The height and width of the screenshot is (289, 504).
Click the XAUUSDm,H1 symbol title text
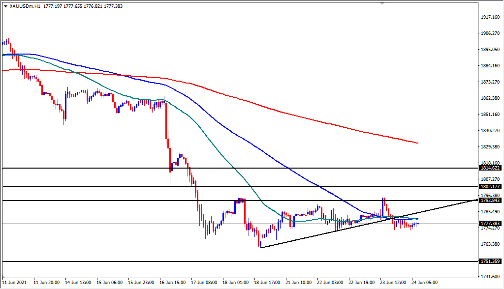25,6
